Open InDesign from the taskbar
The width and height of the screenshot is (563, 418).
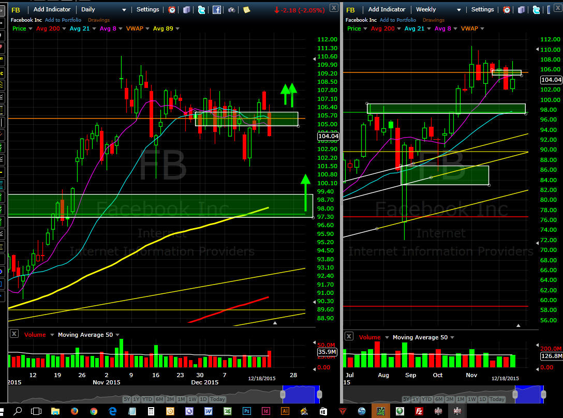click(265, 411)
